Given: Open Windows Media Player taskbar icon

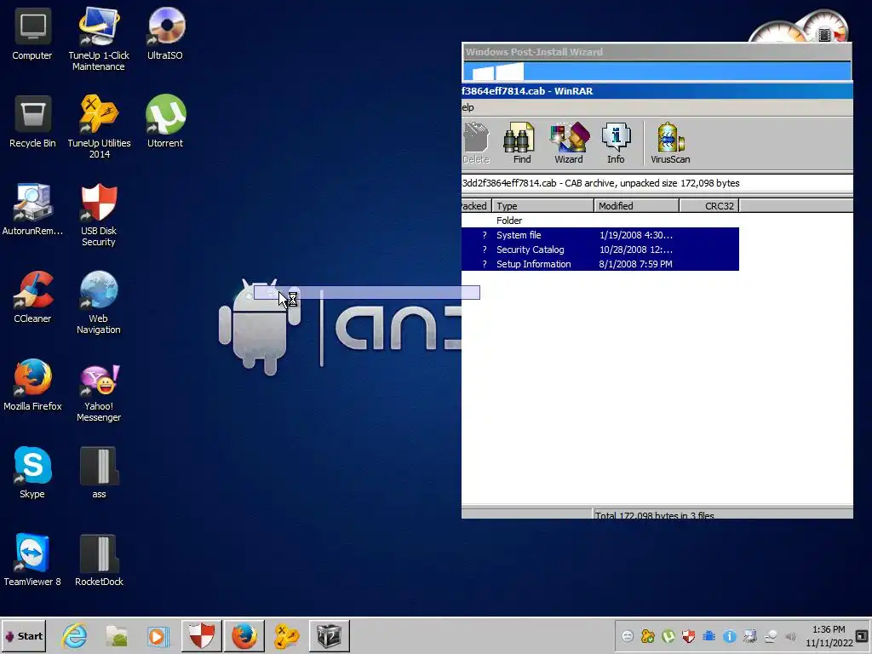Looking at the screenshot, I should pyautogui.click(x=158, y=635).
